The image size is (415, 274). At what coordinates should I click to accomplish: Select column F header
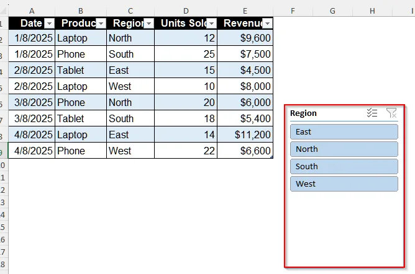coord(293,11)
